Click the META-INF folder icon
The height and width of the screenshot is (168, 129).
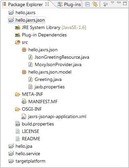point(18,94)
